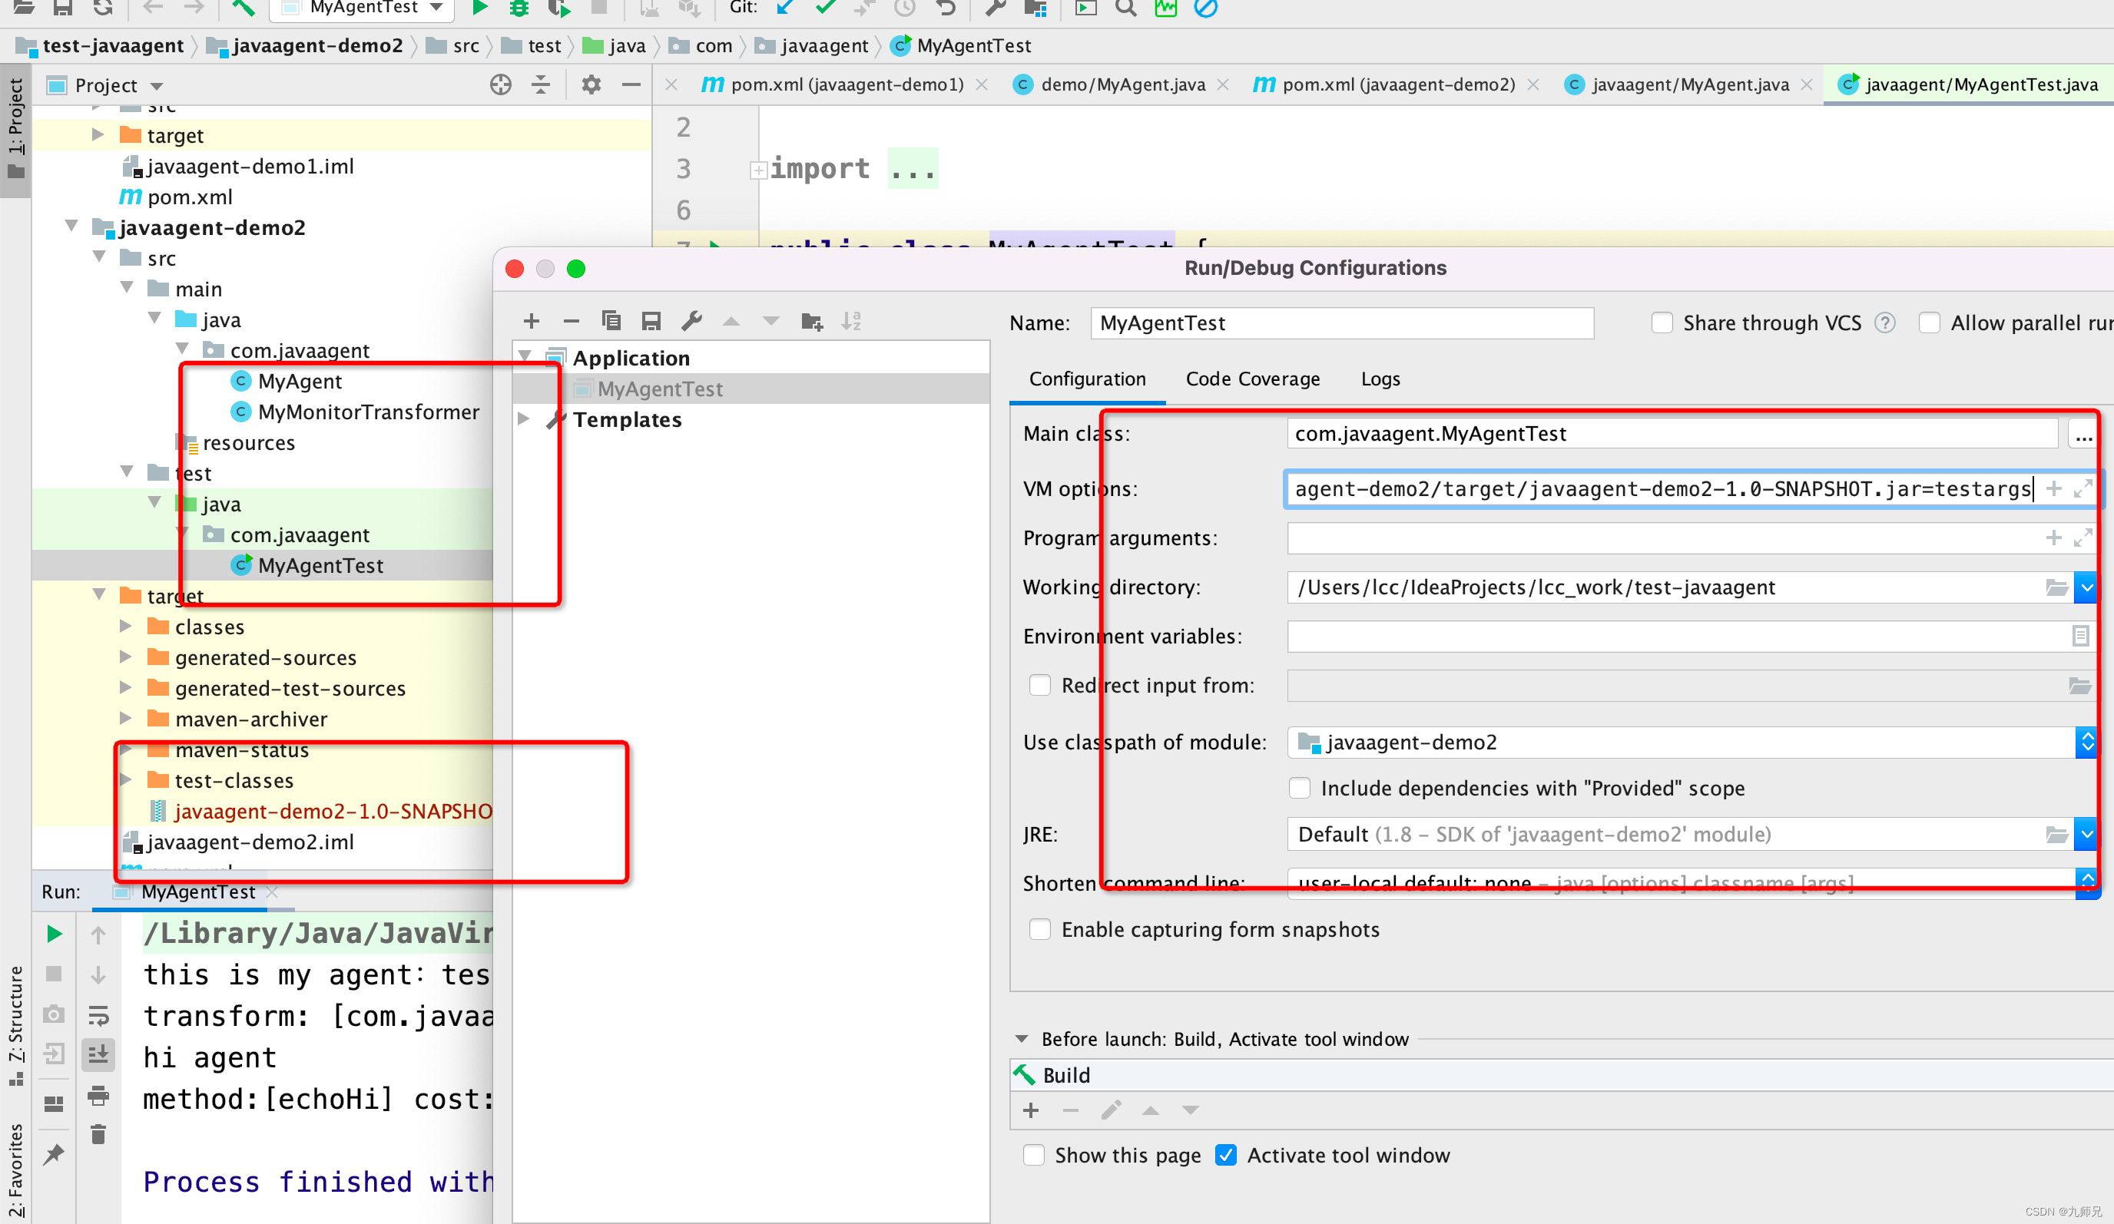Select the Configuration tab
This screenshot has height=1224, width=2114.
point(1087,379)
